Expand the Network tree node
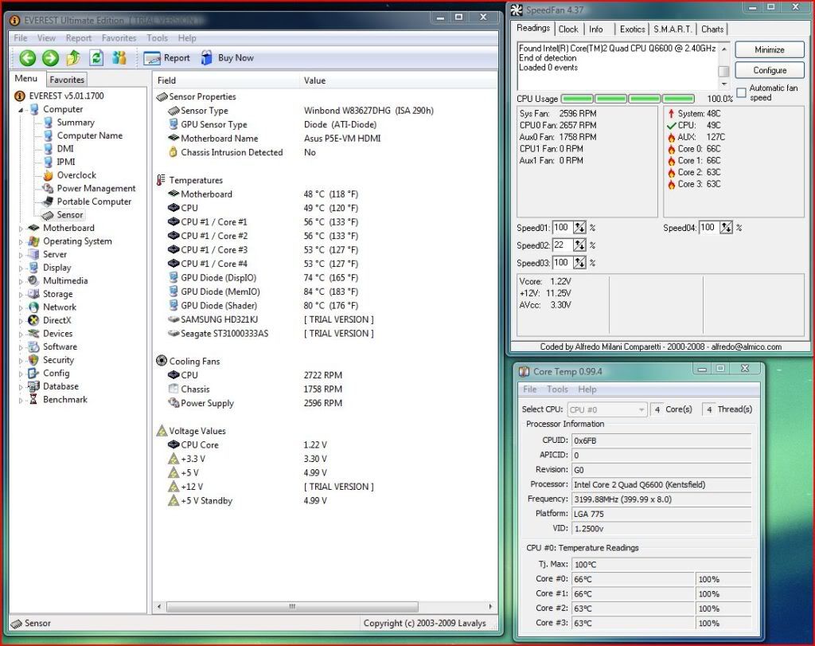The image size is (815, 646). click(21, 308)
